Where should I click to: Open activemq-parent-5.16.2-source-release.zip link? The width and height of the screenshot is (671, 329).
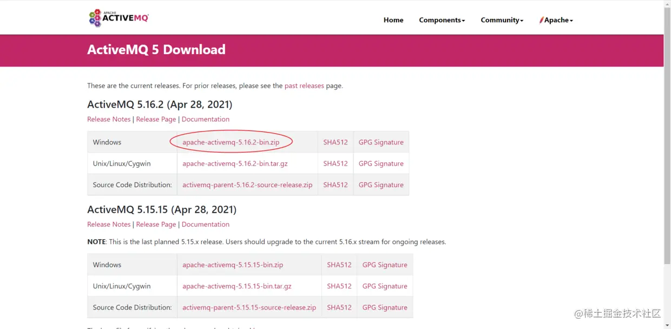point(247,185)
